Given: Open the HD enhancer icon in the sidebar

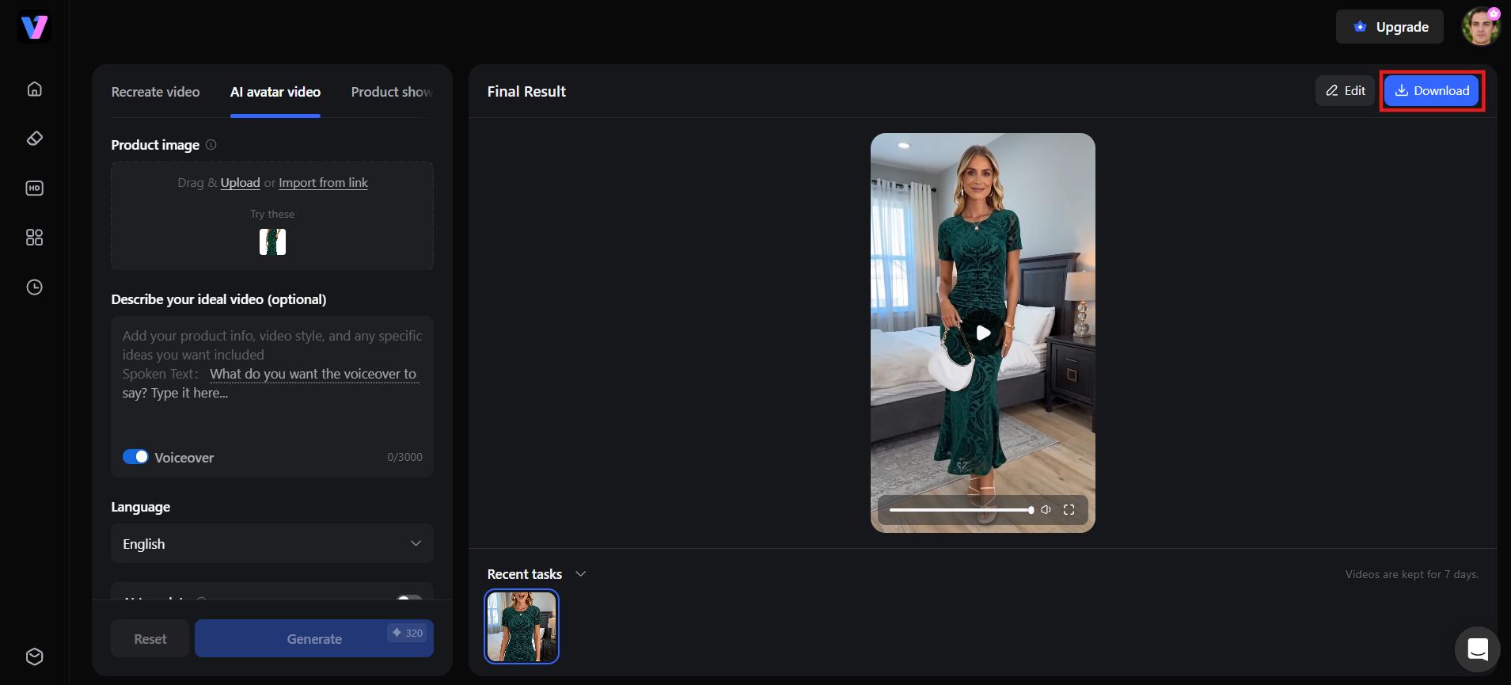Looking at the screenshot, I should click(x=34, y=188).
